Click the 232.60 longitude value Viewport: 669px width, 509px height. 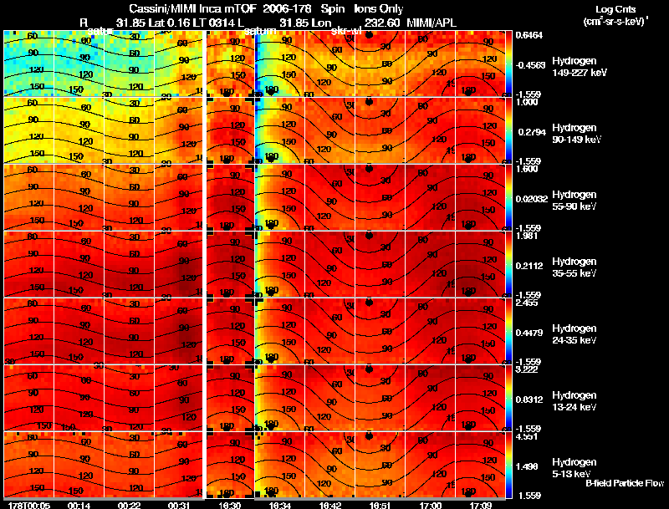click(x=383, y=23)
